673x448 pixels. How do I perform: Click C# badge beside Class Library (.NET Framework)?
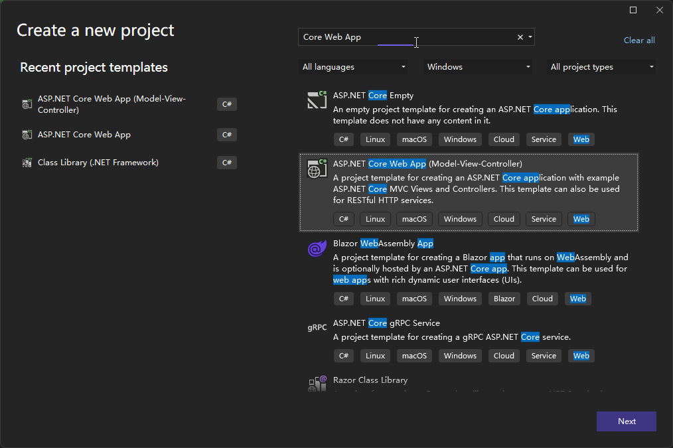(227, 163)
